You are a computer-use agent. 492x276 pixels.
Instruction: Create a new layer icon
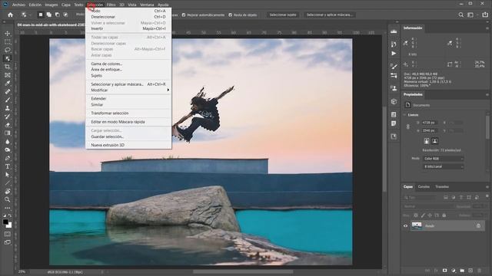point(470,271)
